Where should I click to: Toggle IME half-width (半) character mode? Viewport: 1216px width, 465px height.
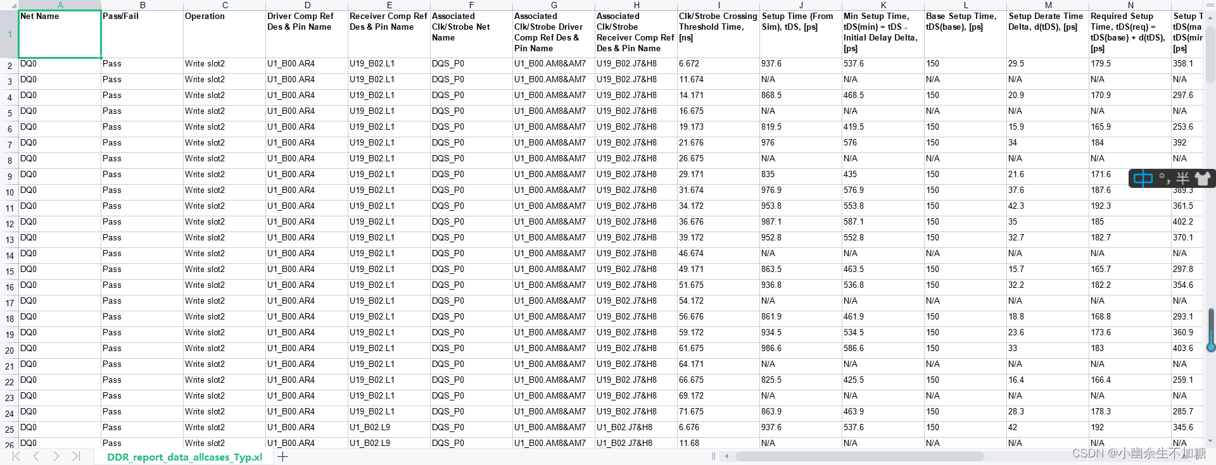pyautogui.click(x=1182, y=178)
